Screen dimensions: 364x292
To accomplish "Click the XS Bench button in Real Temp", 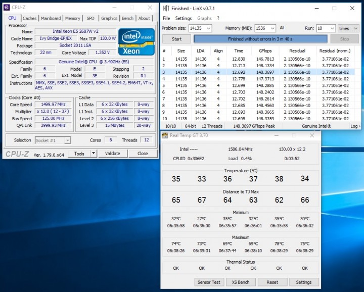I will [x=241, y=282].
